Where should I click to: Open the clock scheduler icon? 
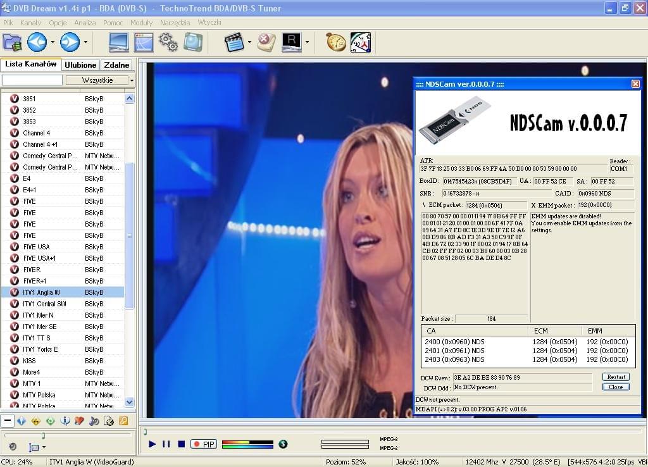click(361, 42)
